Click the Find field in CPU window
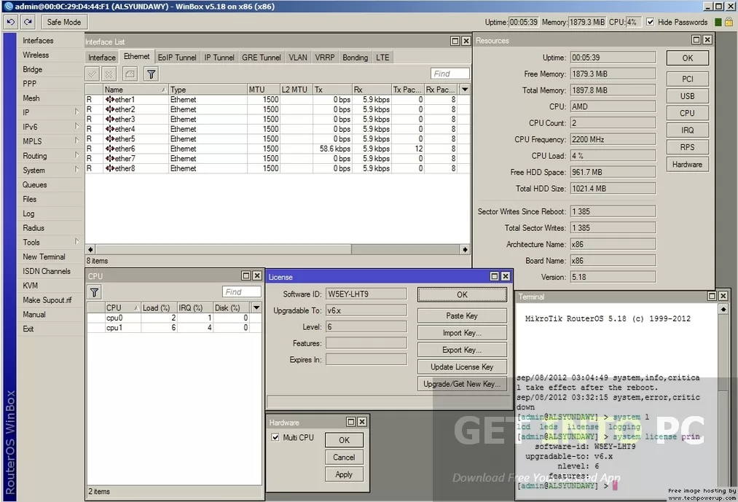 pyautogui.click(x=241, y=292)
